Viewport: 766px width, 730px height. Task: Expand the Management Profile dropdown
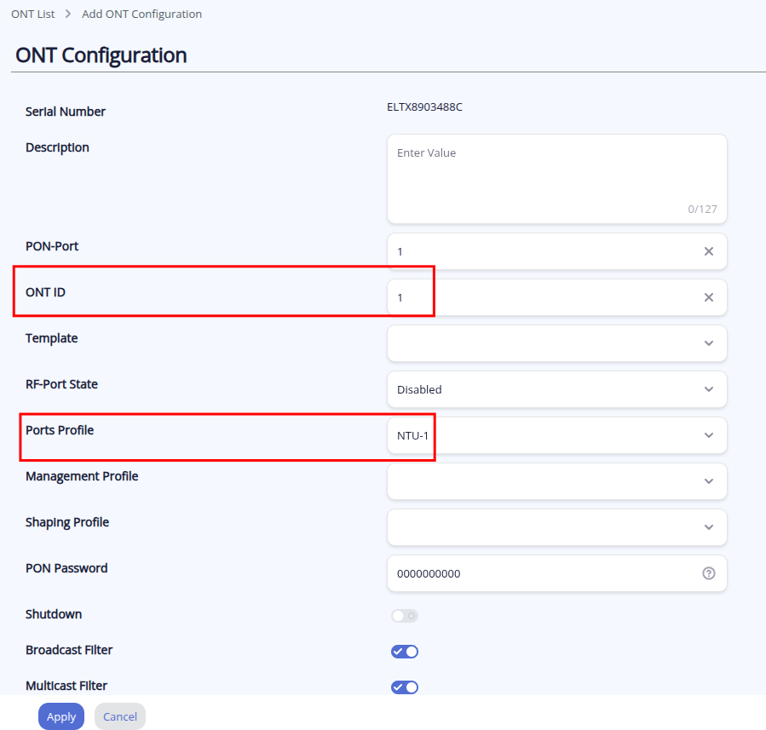click(556, 481)
